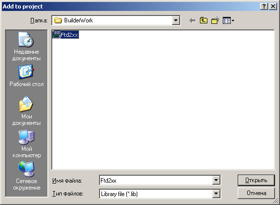Open Мои документы in the places bar

point(26,111)
